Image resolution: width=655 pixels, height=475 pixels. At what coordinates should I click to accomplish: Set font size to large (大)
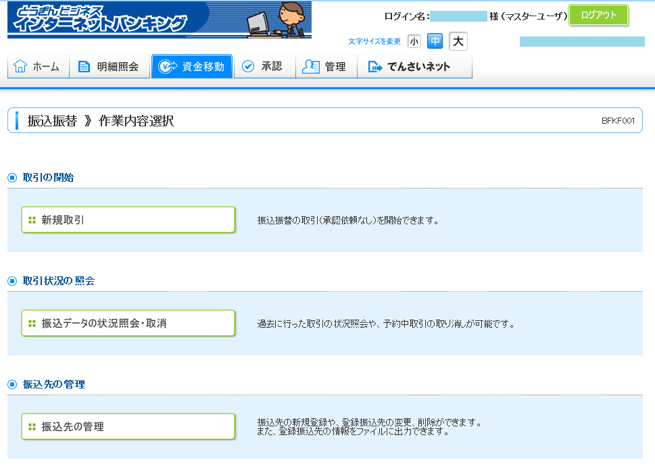click(x=458, y=42)
